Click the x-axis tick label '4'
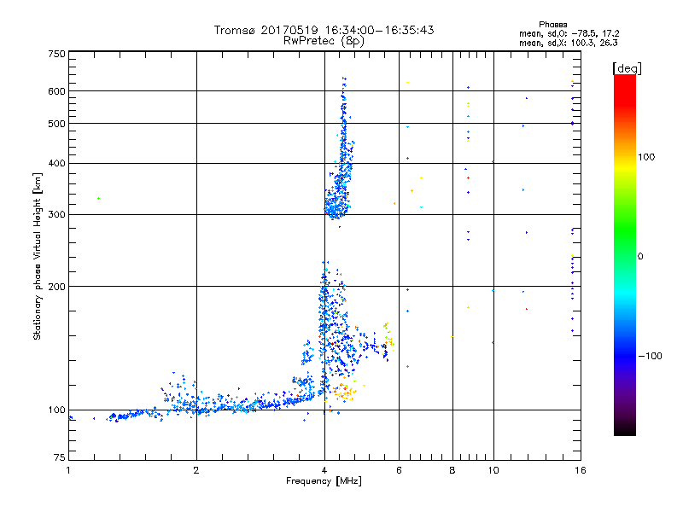This screenshot has height=512, width=683. pyautogui.click(x=324, y=470)
